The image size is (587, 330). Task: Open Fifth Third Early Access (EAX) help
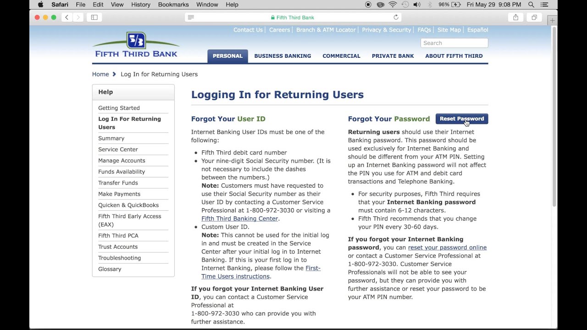(x=130, y=220)
